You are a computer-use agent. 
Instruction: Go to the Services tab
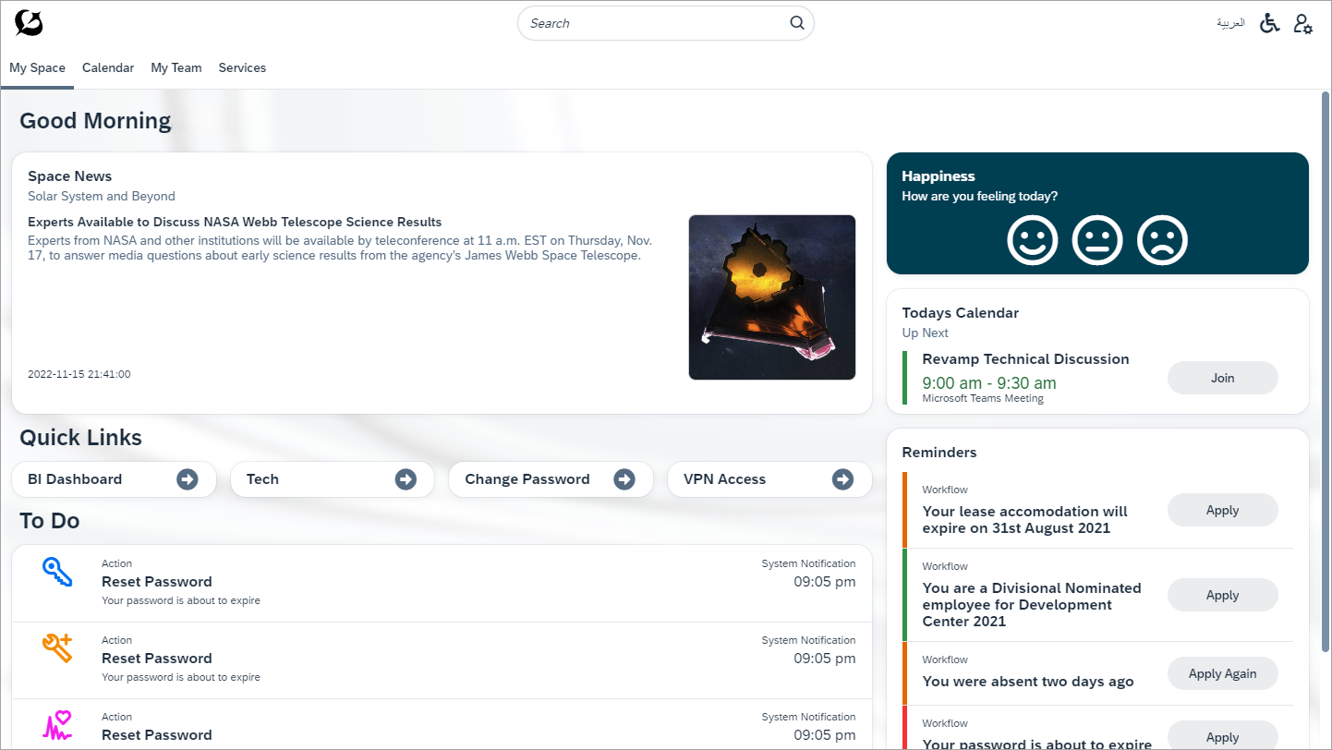tap(242, 67)
